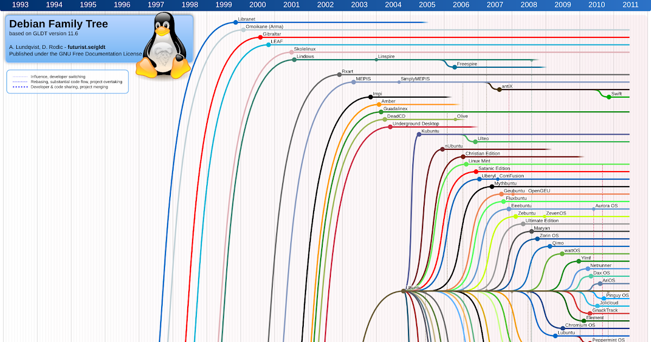Click the Netrunner label
Screen dimensions: 651x342
click(x=601, y=265)
